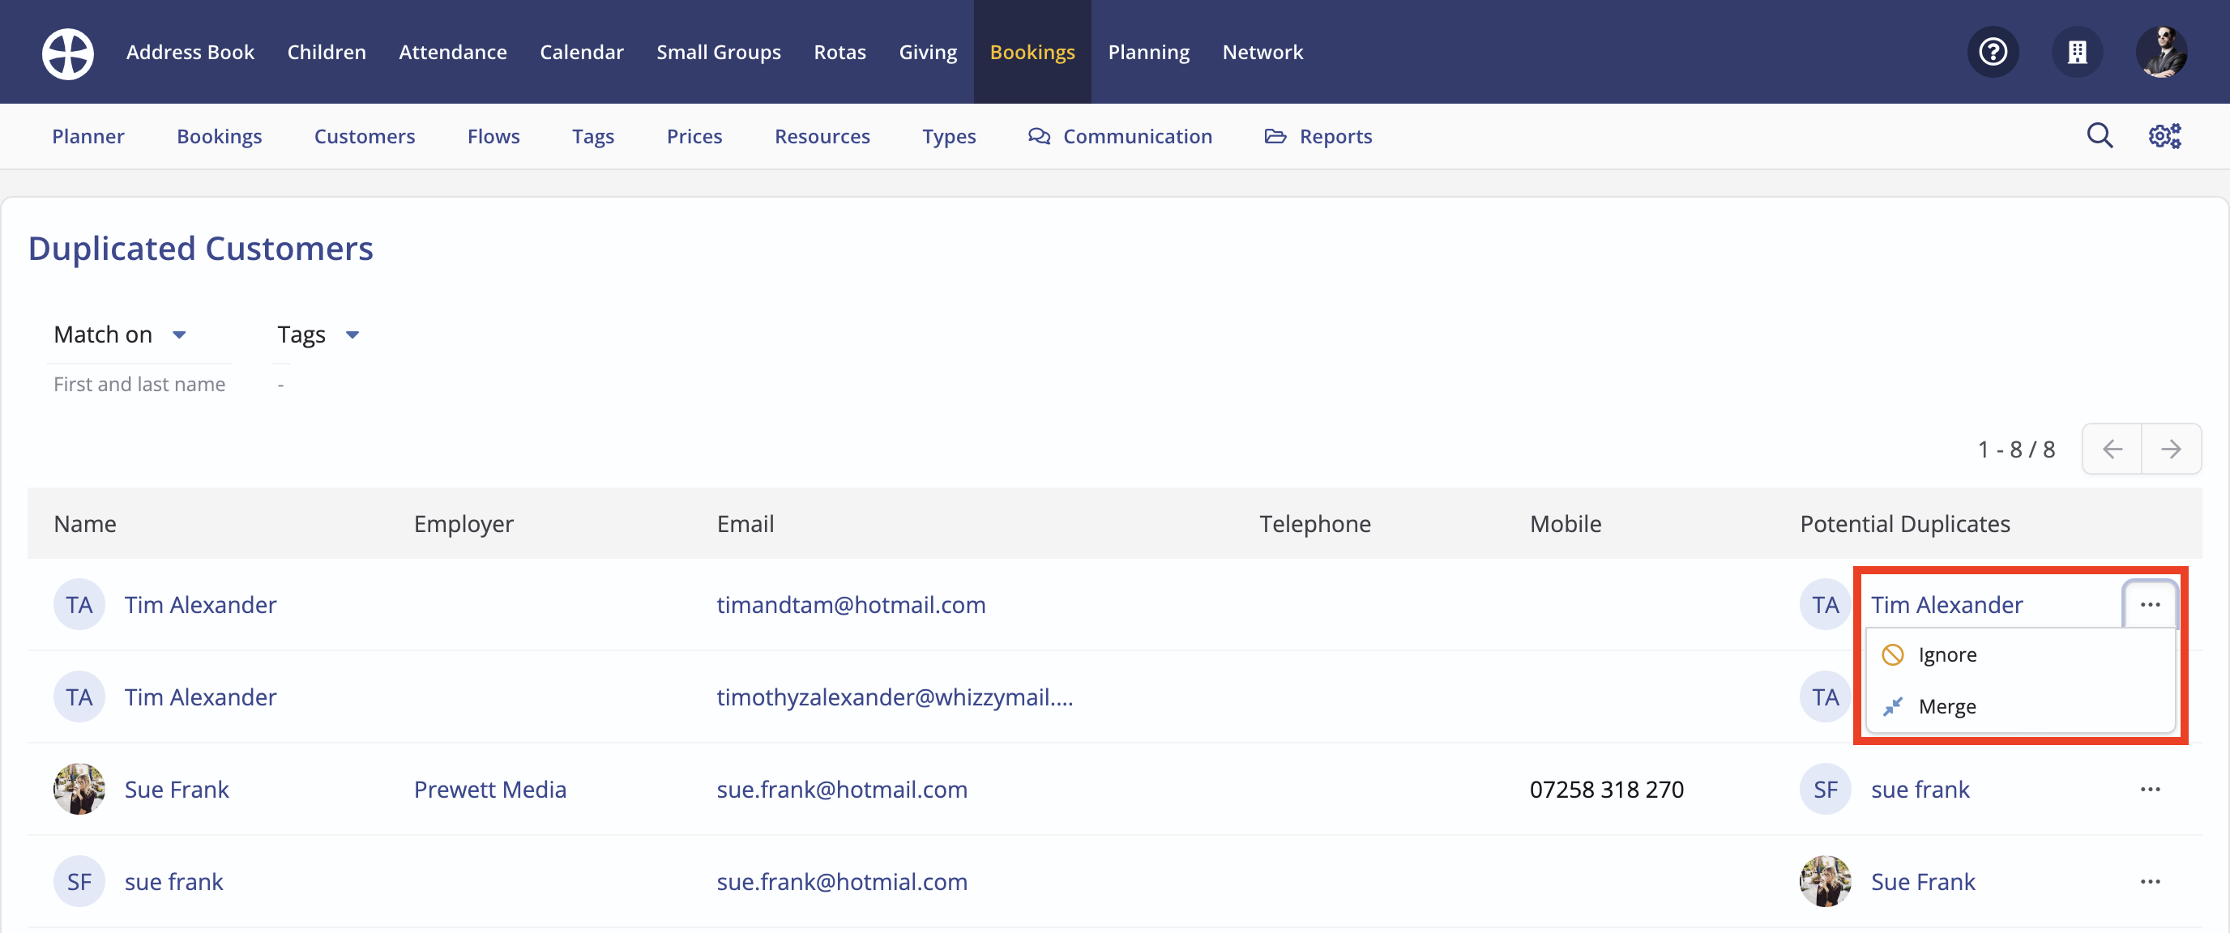
Task: Click the search magnifier in the Bookings toolbar
Action: [2100, 136]
